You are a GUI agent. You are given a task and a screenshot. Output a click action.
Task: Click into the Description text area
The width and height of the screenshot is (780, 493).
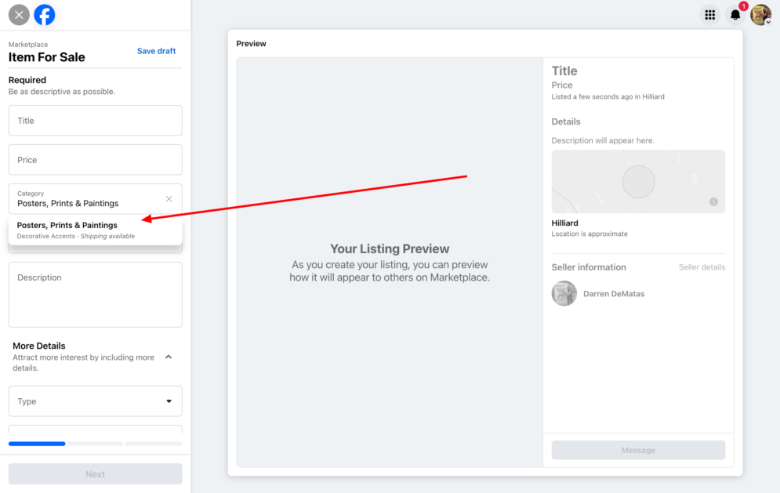[x=95, y=295]
